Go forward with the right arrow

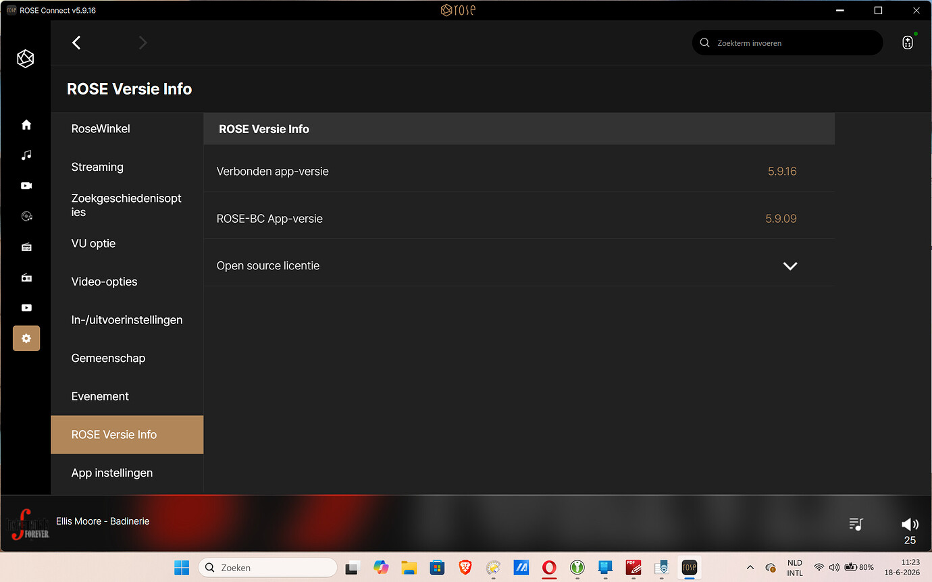143,43
